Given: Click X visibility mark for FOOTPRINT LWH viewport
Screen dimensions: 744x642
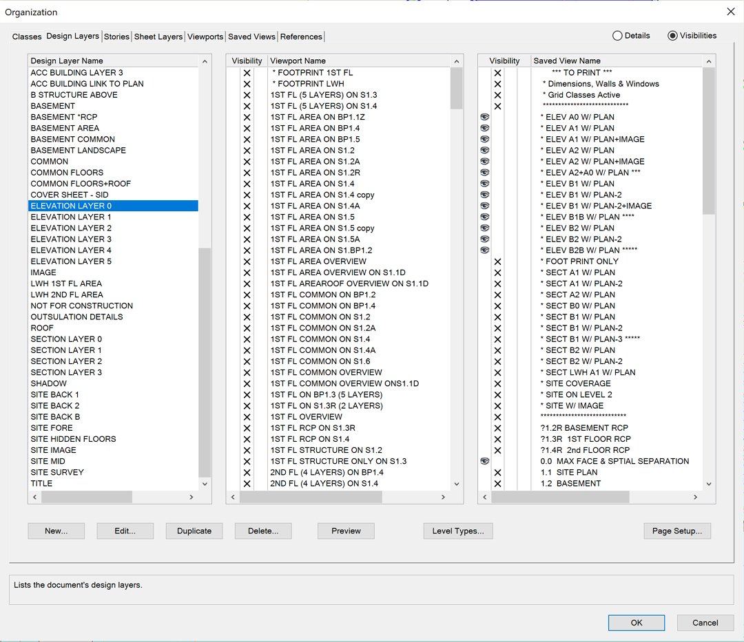Looking at the screenshot, I should 247,84.
